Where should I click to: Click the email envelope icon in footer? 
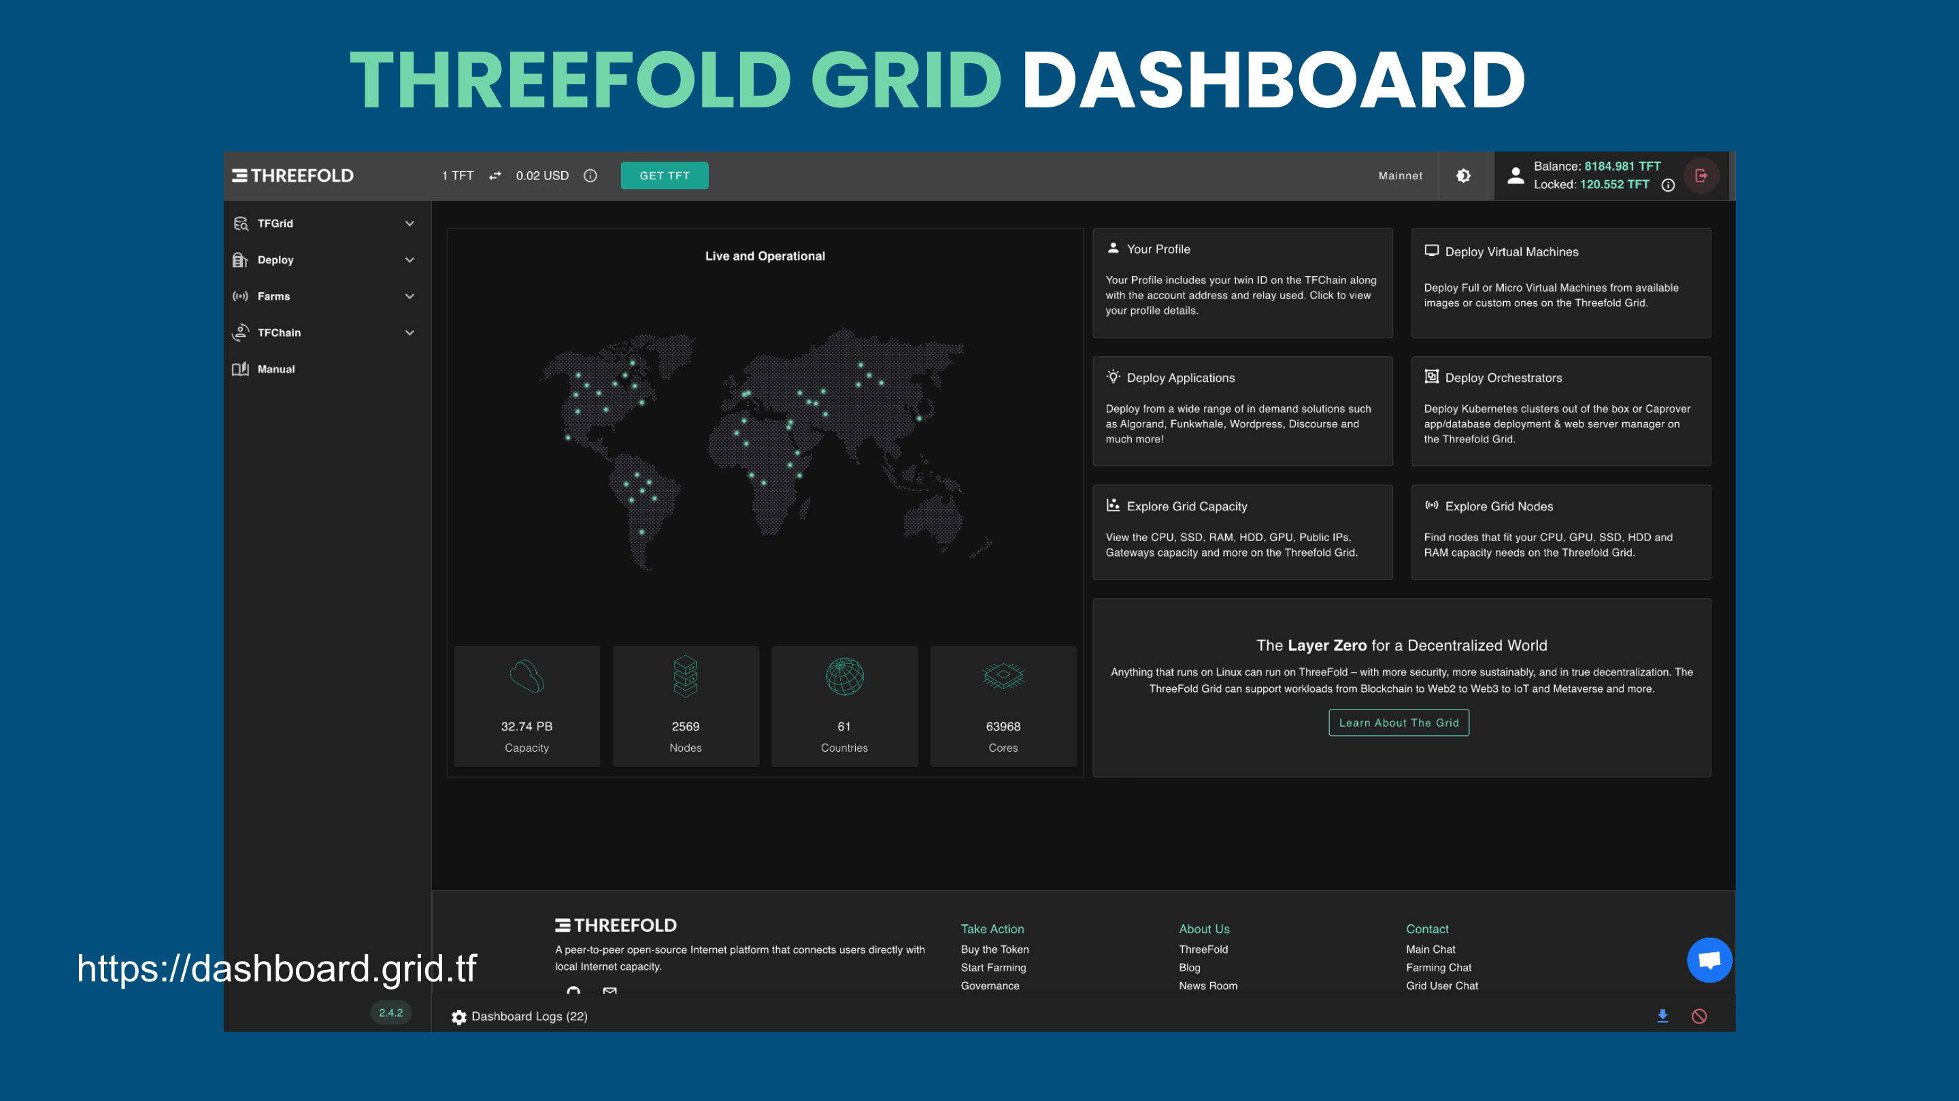[610, 990]
